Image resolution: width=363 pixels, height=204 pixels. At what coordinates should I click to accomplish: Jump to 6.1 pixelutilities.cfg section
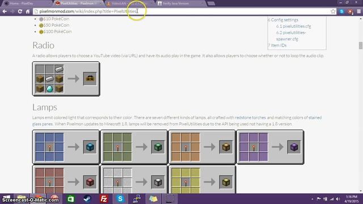pos(293,26)
